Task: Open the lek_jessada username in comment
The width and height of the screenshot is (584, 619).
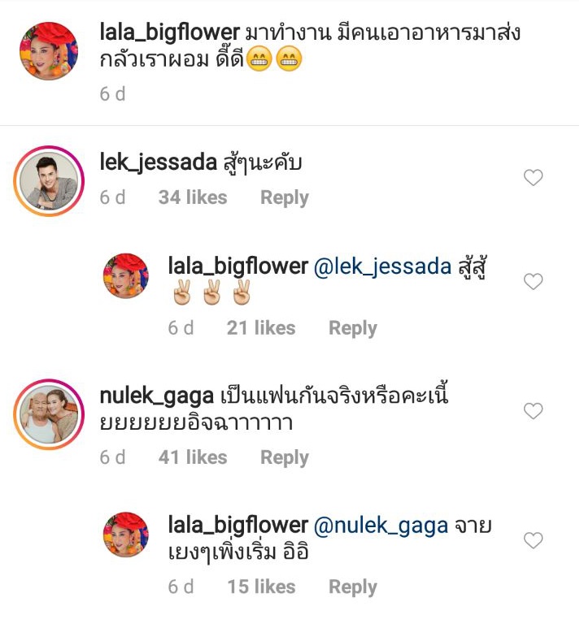Action: 158,162
